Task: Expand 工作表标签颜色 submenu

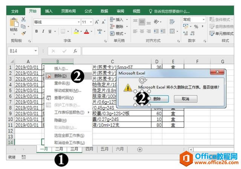Action: pyautogui.click(x=69, y=112)
